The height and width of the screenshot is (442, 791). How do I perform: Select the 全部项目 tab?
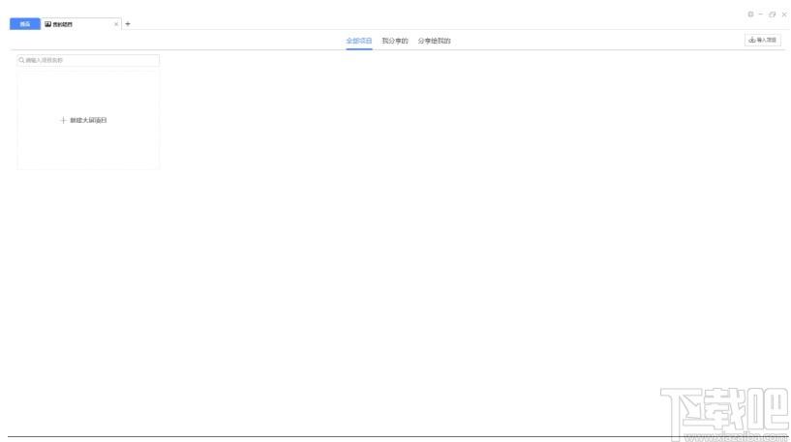(358, 41)
